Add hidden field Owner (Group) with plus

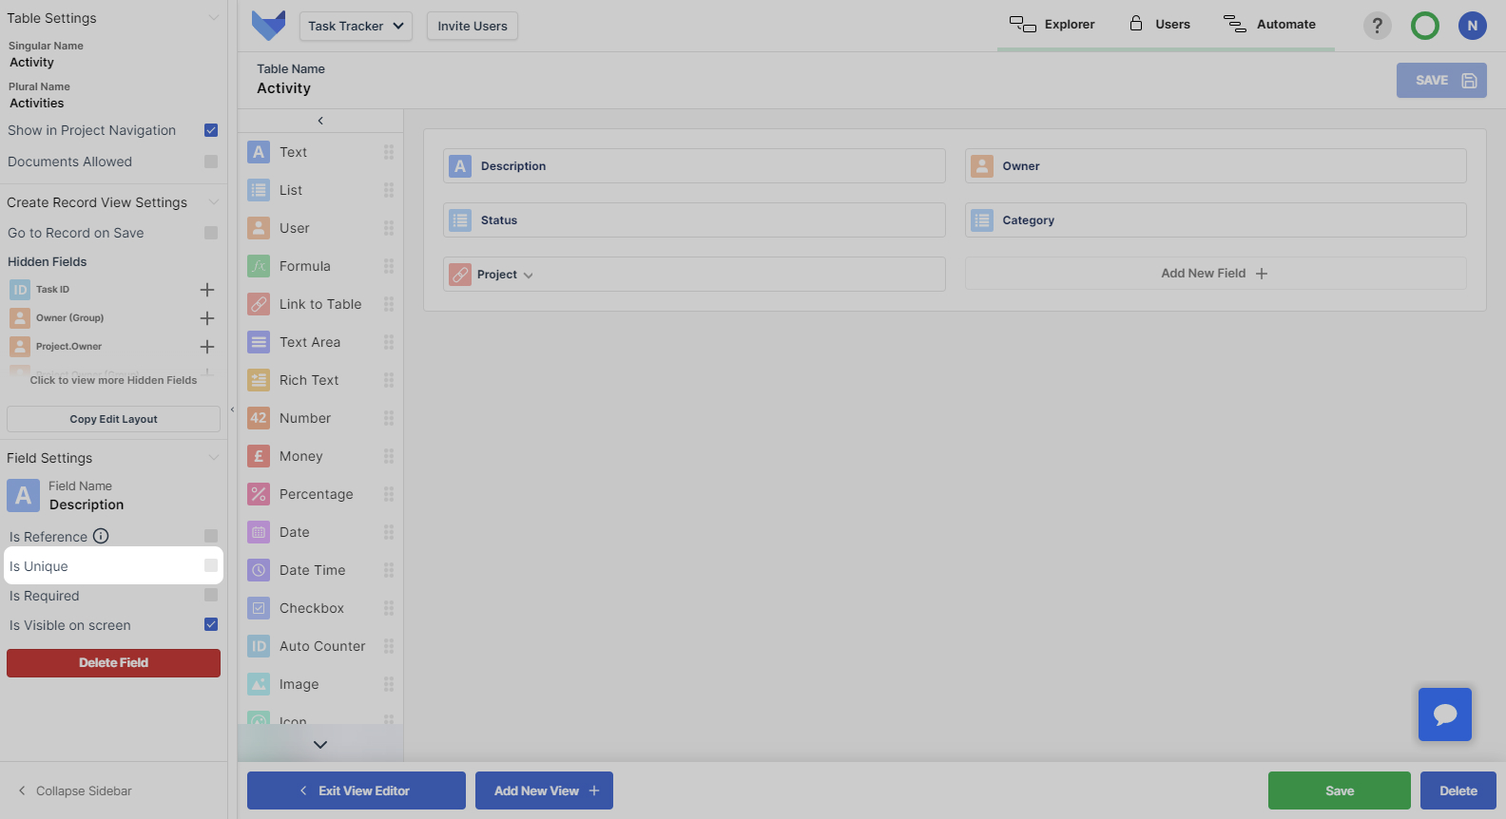(x=207, y=318)
